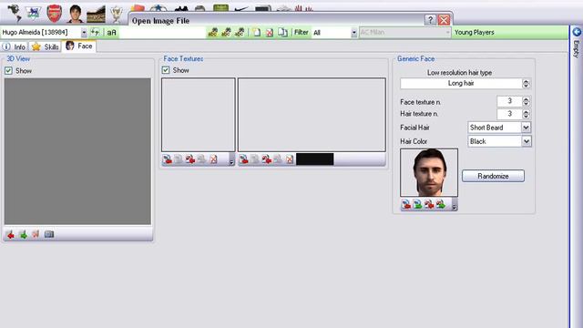Click green arrow icon second below face thumbnail

click(x=417, y=204)
